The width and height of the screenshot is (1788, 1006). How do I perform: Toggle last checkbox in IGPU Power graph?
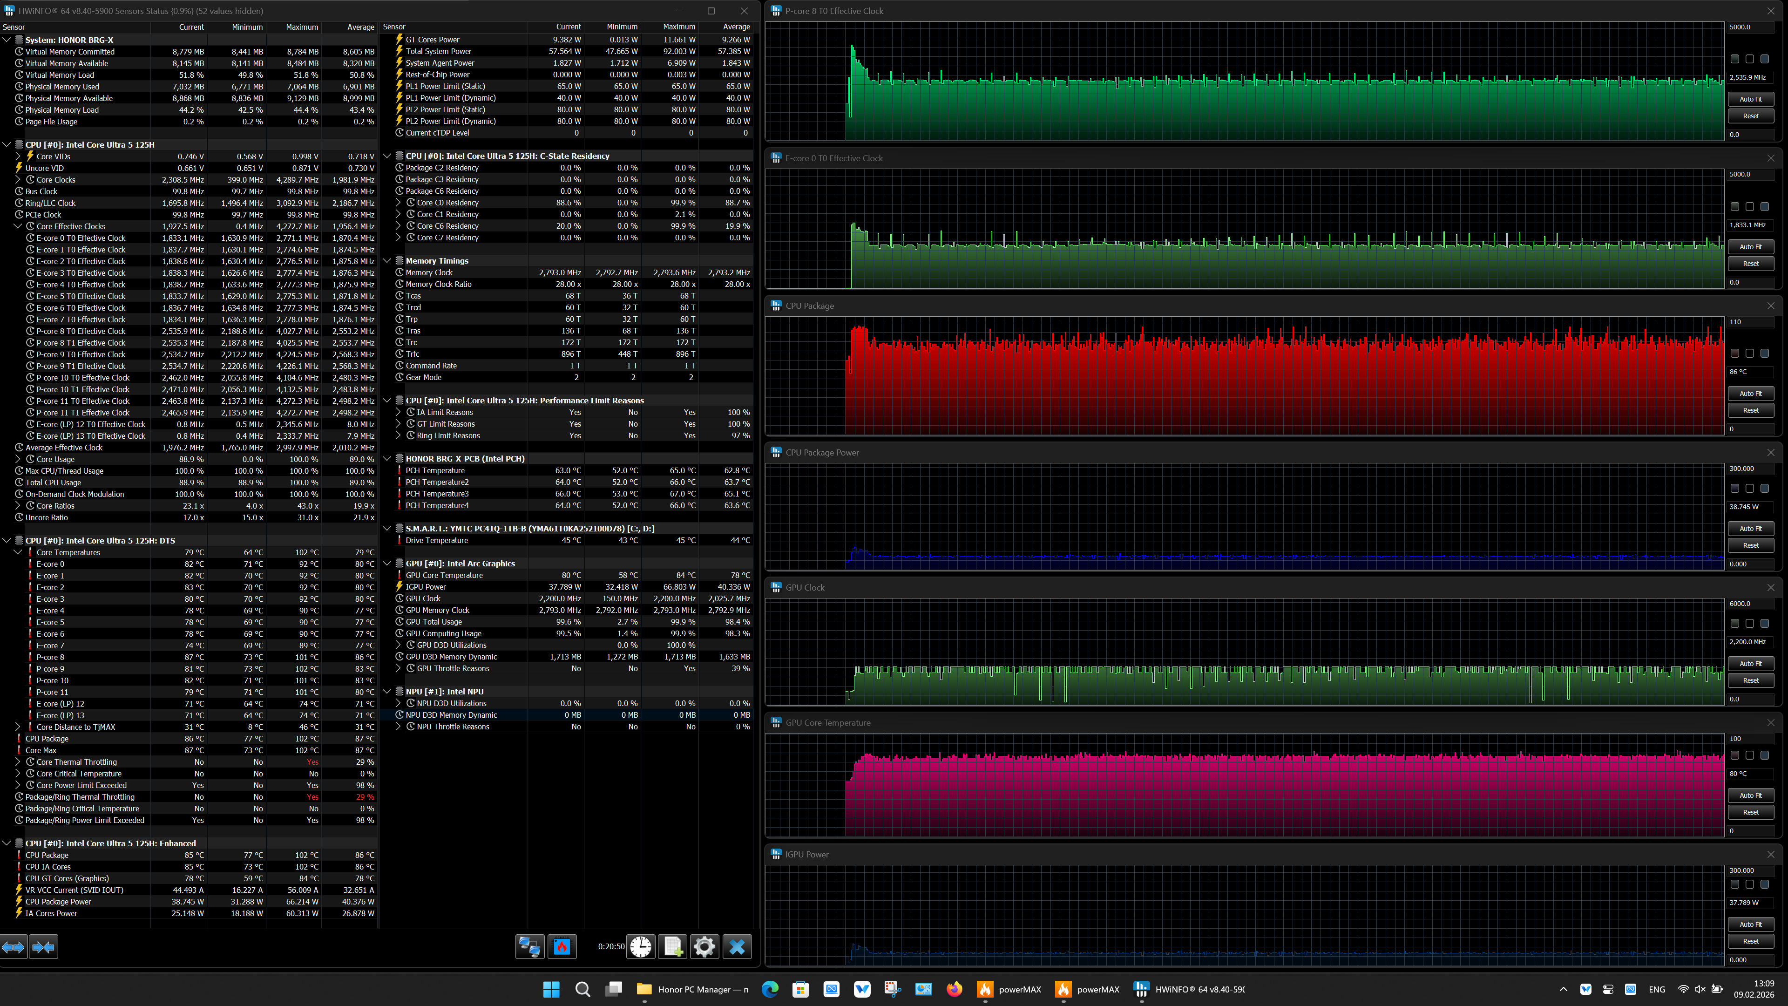1764,884
